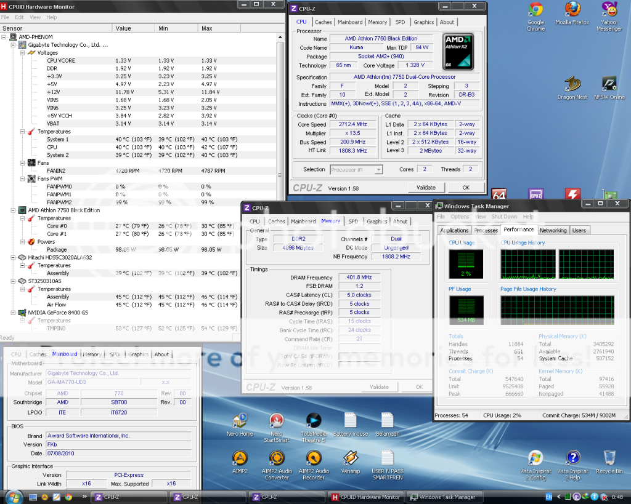Click the EN language indicator in tray
Viewport: 631px width, 504px height.
[548, 497]
